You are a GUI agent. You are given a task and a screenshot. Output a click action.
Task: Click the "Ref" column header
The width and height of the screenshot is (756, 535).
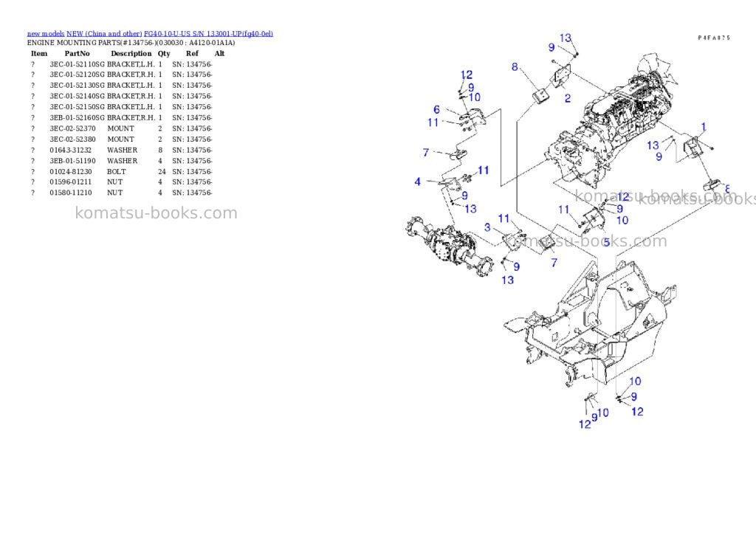coord(192,53)
